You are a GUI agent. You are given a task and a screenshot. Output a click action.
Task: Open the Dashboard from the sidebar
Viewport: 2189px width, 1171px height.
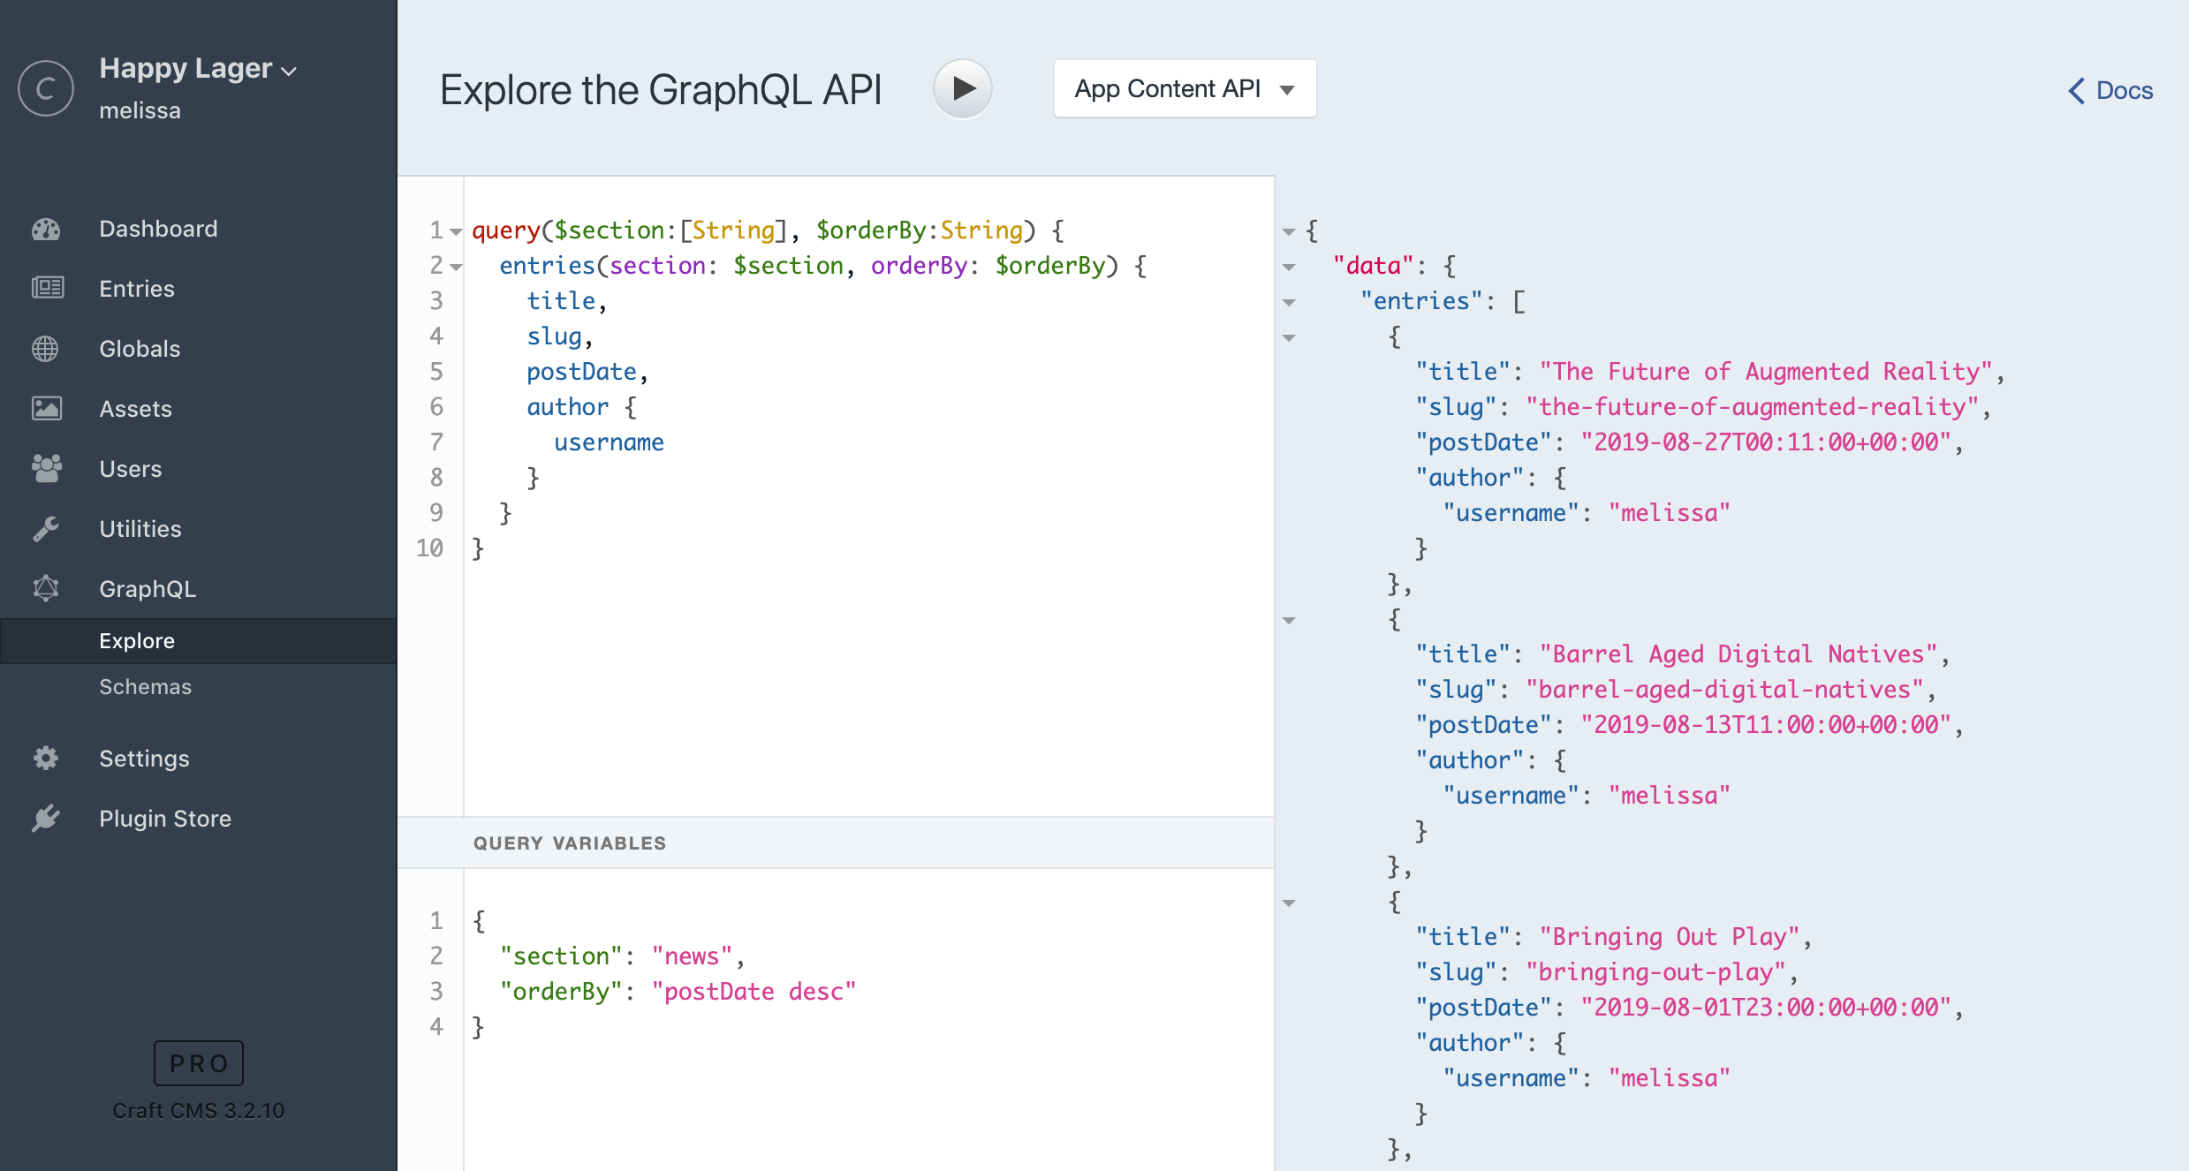click(x=46, y=229)
